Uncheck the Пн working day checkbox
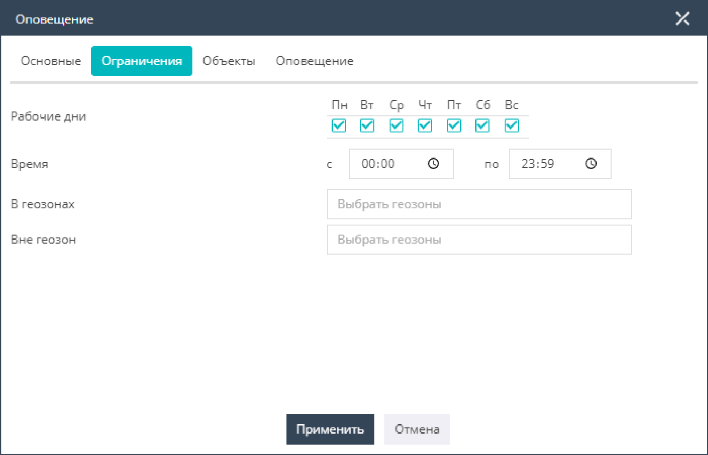The height and width of the screenshot is (455, 708). (x=338, y=125)
